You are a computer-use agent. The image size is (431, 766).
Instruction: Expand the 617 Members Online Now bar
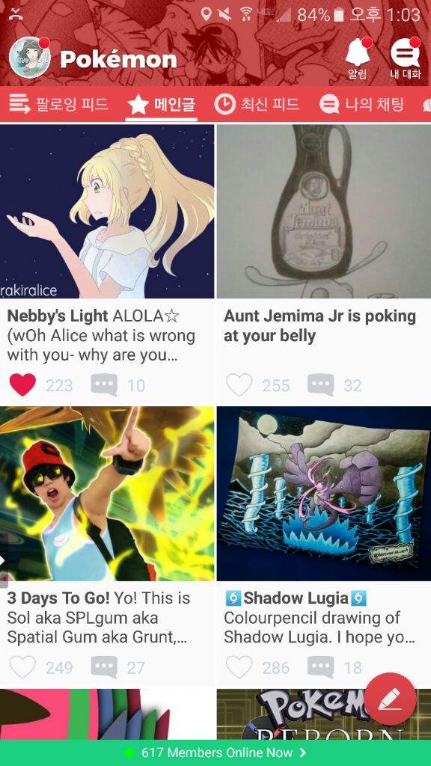point(215,753)
